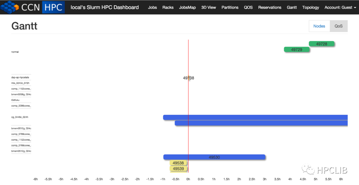Open the Reservations page
Image resolution: width=359 pixels, height=185 pixels.
(x=270, y=7)
